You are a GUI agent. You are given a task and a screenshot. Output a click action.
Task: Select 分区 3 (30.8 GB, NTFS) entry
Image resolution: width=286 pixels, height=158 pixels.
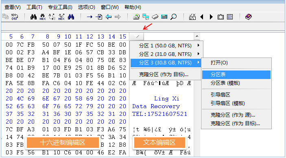pos(166,63)
